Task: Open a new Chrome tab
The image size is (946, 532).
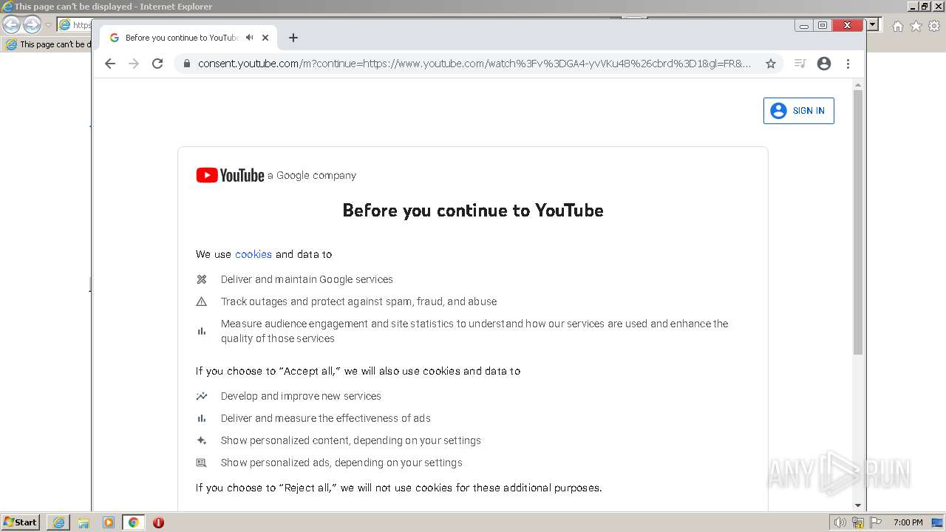Action: coord(293,38)
